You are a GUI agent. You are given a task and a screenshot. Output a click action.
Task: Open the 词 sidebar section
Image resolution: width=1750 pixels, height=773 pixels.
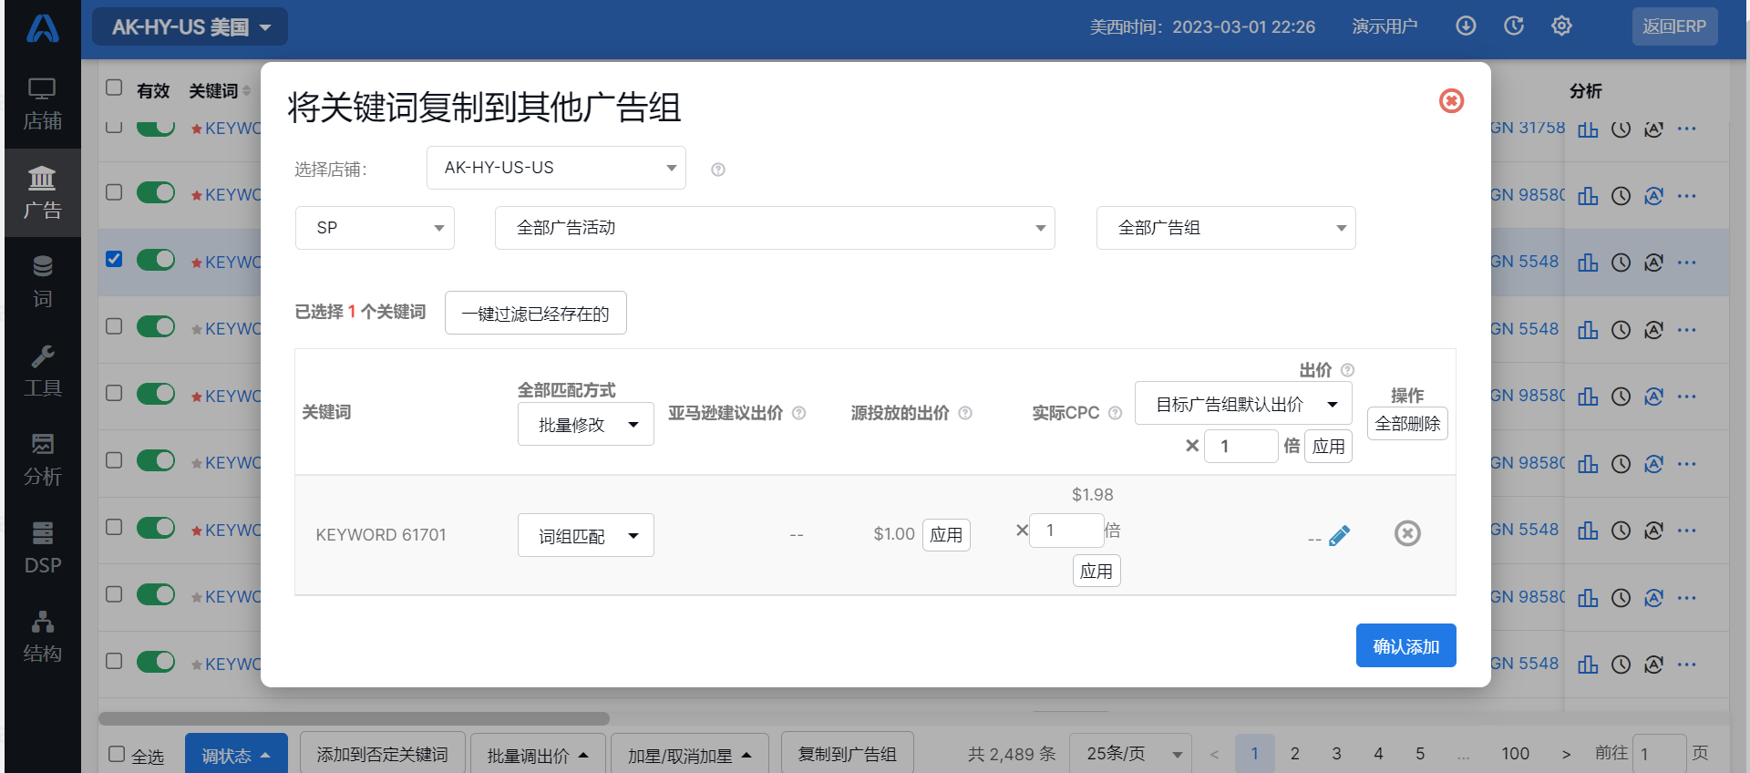tap(42, 282)
